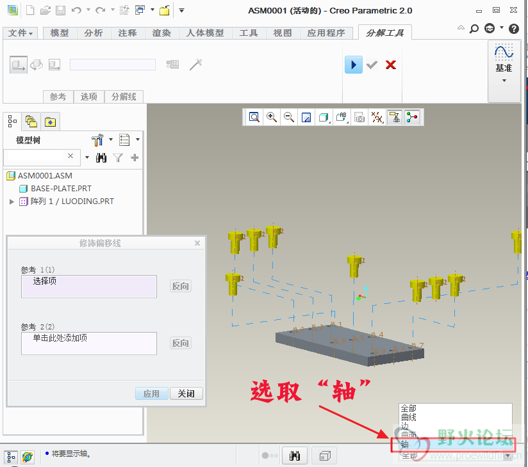
Task: Click the Zoom In icon
Action: (x=272, y=117)
